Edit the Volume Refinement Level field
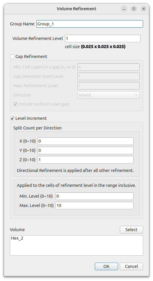Image resolution: width=153 pixels, height=281 pixels. [103, 38]
